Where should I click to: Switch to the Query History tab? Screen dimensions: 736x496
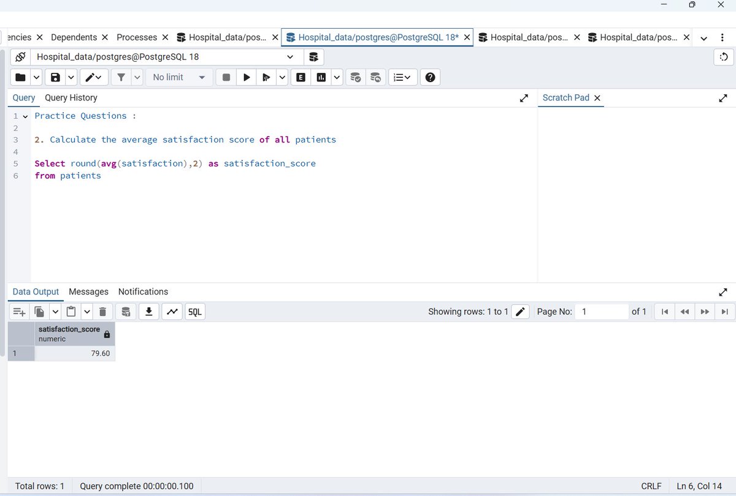tap(71, 98)
